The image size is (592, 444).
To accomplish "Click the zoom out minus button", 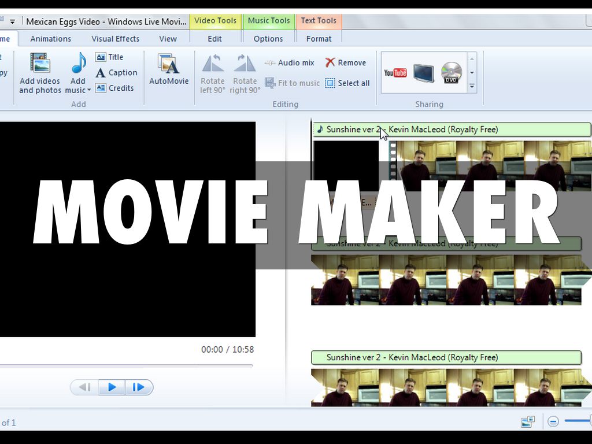I will tap(553, 422).
